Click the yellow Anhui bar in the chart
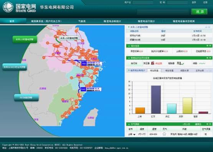 (x=187, y=106)
